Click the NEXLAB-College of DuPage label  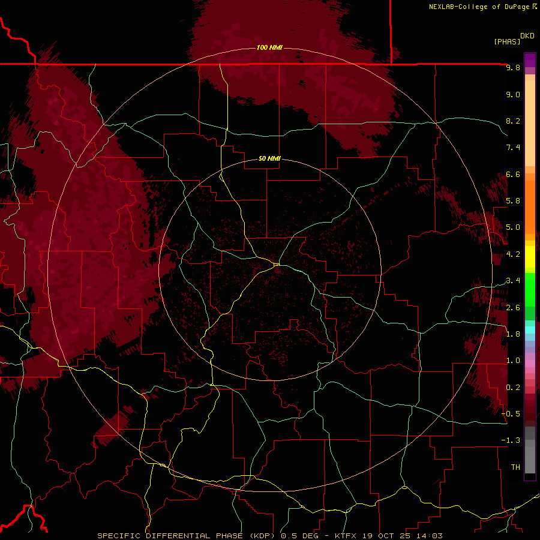(x=479, y=7)
